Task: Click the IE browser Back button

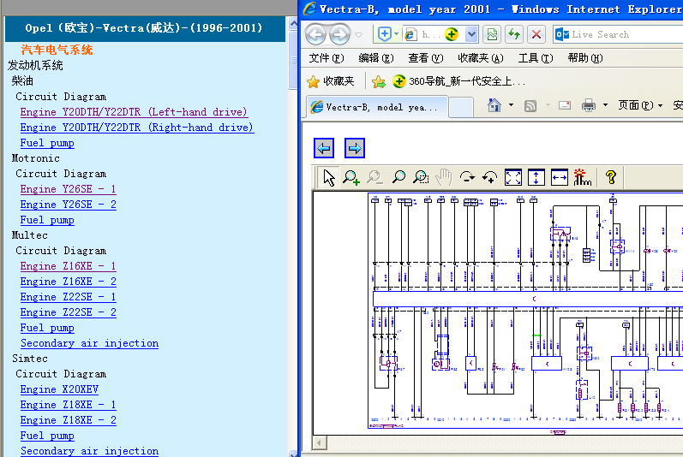Action: pyautogui.click(x=316, y=34)
